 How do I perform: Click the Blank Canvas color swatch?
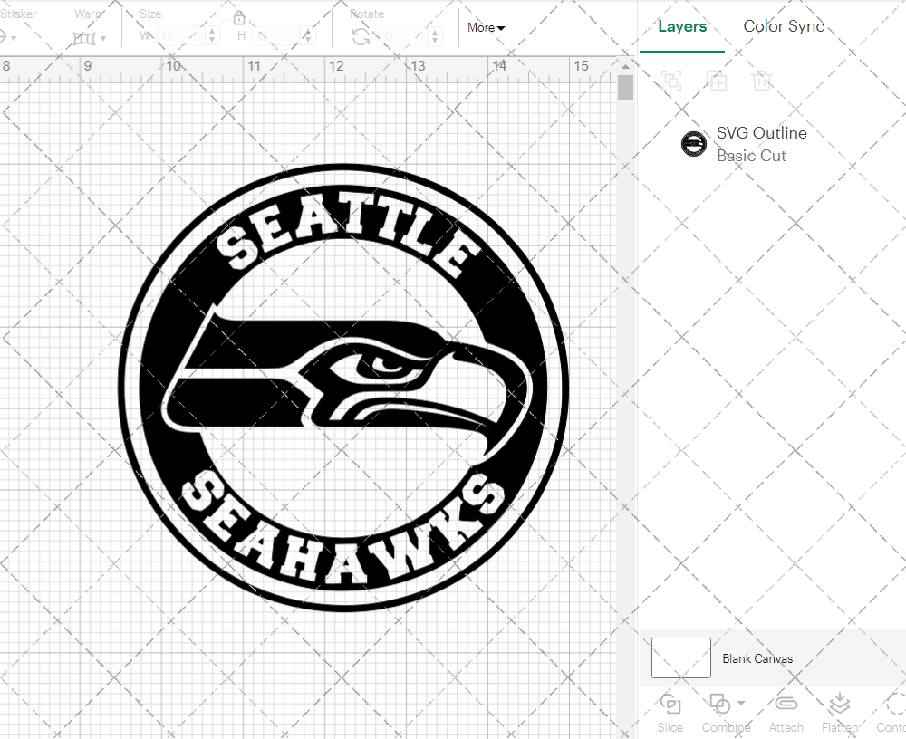(681, 658)
